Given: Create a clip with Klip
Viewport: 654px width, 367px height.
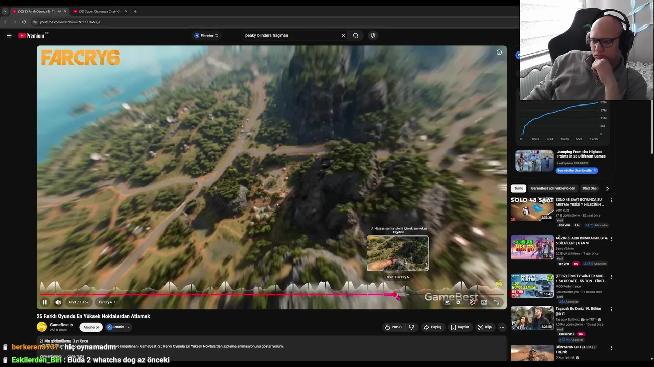Looking at the screenshot, I should [485, 327].
